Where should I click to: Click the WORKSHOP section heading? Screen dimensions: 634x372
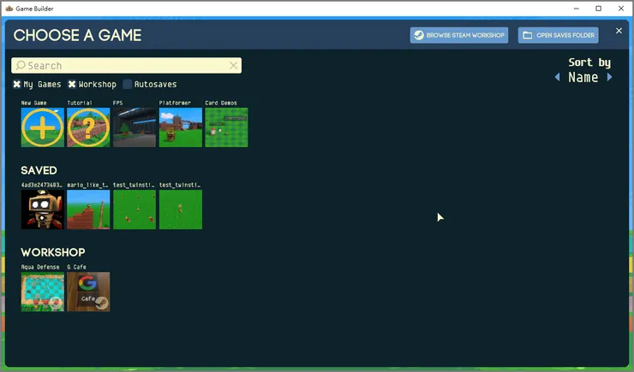point(53,252)
